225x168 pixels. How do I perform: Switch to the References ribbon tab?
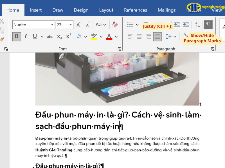pos(136,10)
